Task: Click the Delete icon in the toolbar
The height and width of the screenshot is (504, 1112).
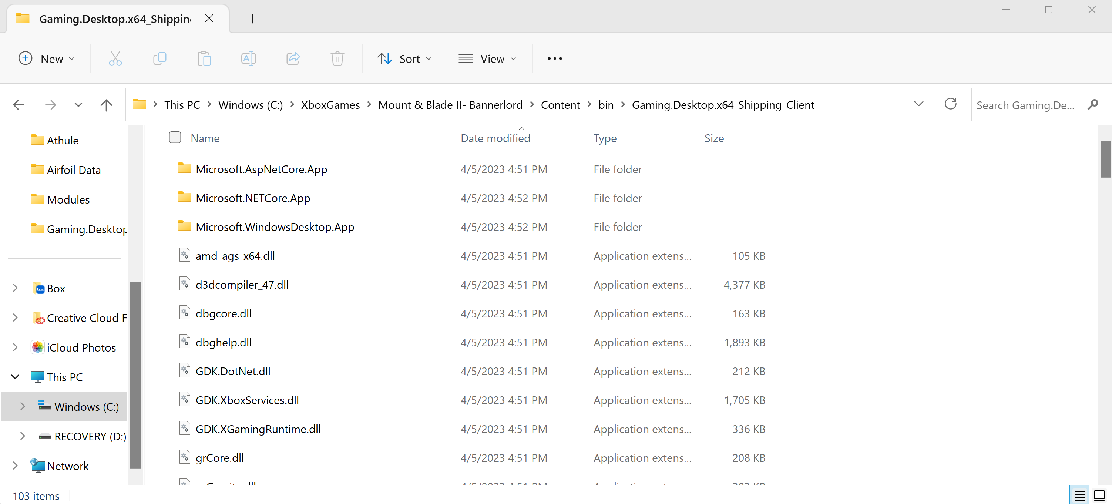Action: click(x=337, y=58)
